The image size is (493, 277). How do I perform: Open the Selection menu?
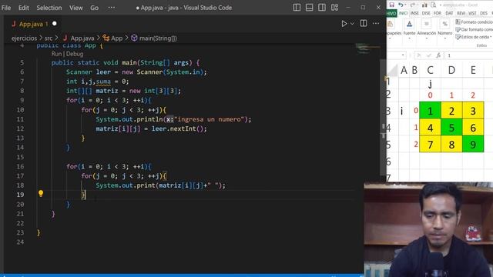[x=49, y=8]
